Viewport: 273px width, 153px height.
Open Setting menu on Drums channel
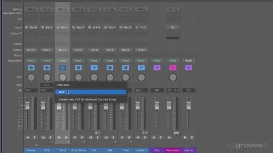point(31,9)
